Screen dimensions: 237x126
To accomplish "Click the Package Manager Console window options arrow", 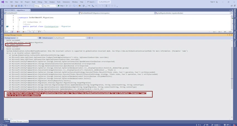I will pyautogui.click(x=228, y=35).
